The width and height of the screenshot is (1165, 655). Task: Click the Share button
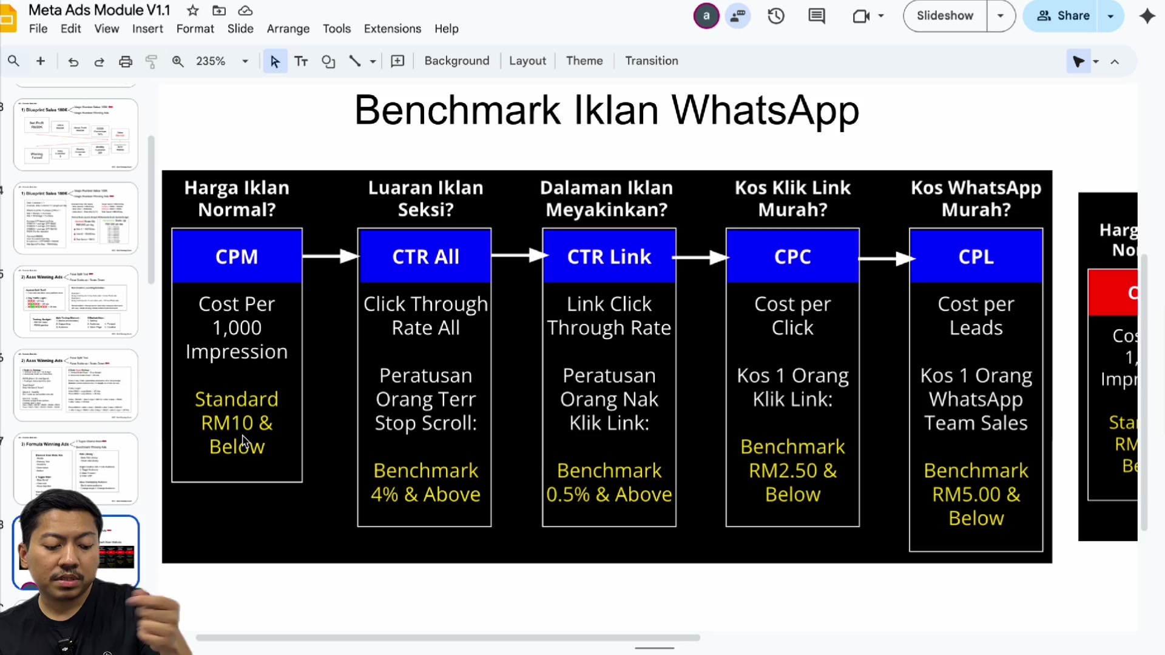point(1063,16)
